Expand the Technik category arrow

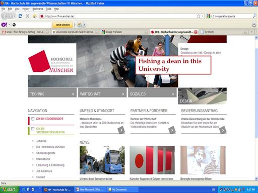tap(73, 94)
